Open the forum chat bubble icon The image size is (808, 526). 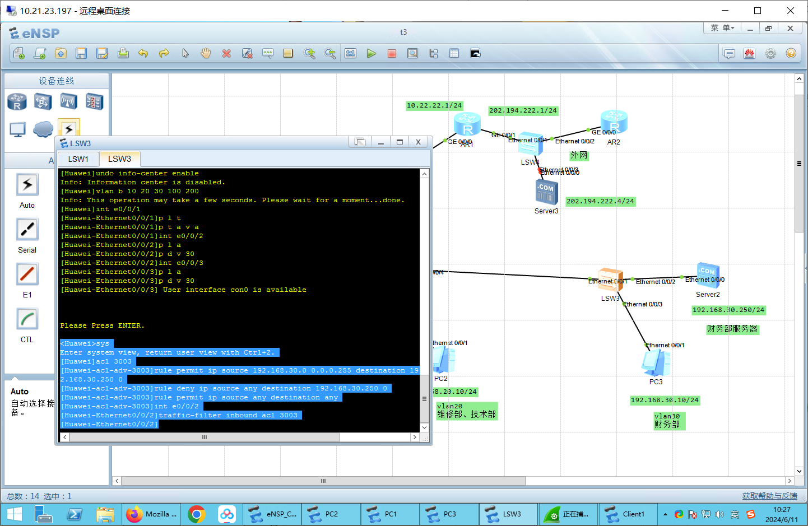coord(729,53)
